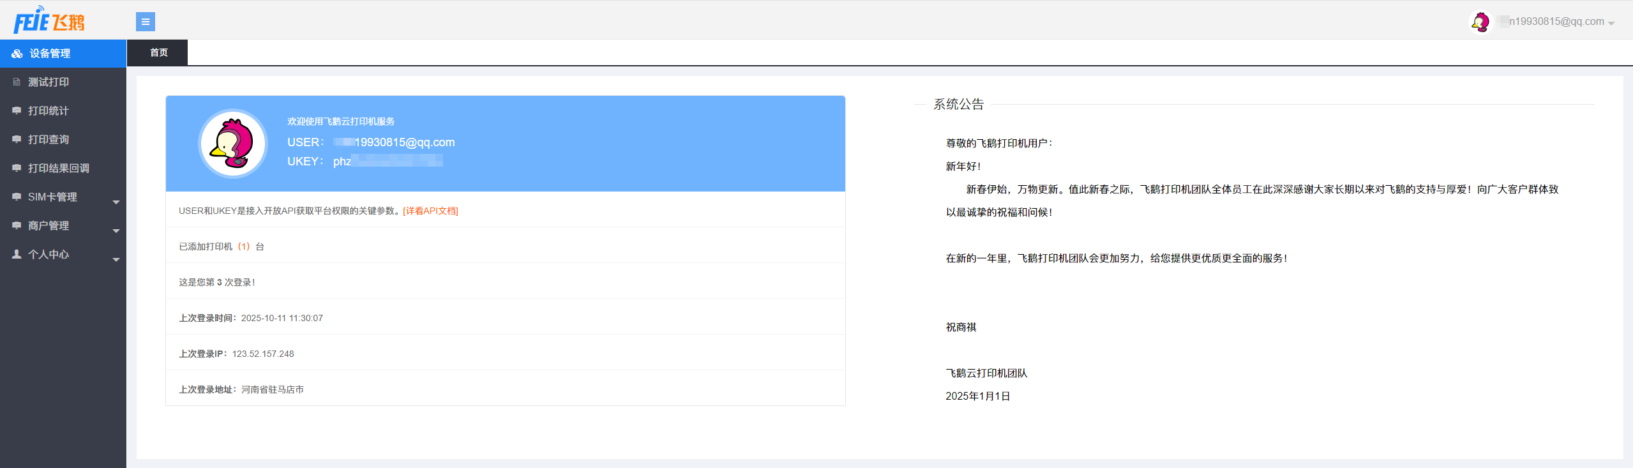Expand the 个人中心 submenu arrow
1633x468 pixels.
[116, 259]
